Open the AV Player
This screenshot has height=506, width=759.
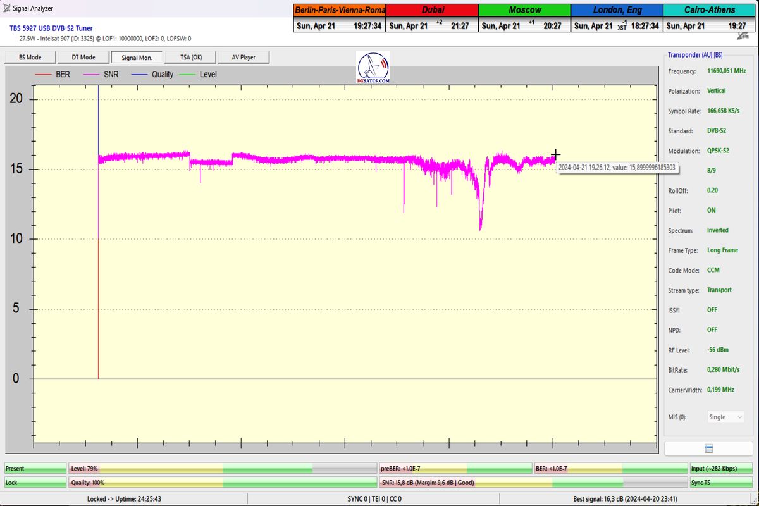click(x=244, y=57)
